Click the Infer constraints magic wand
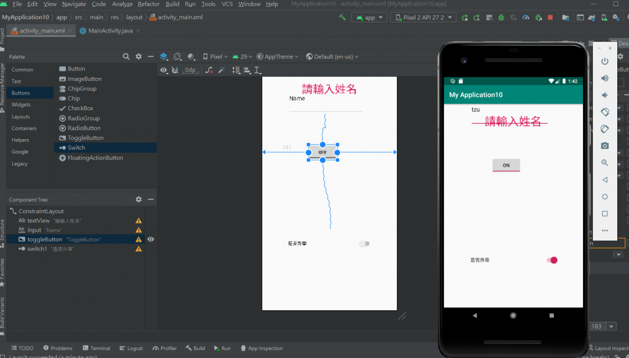Viewport: 629px width, 358px height. (x=221, y=70)
